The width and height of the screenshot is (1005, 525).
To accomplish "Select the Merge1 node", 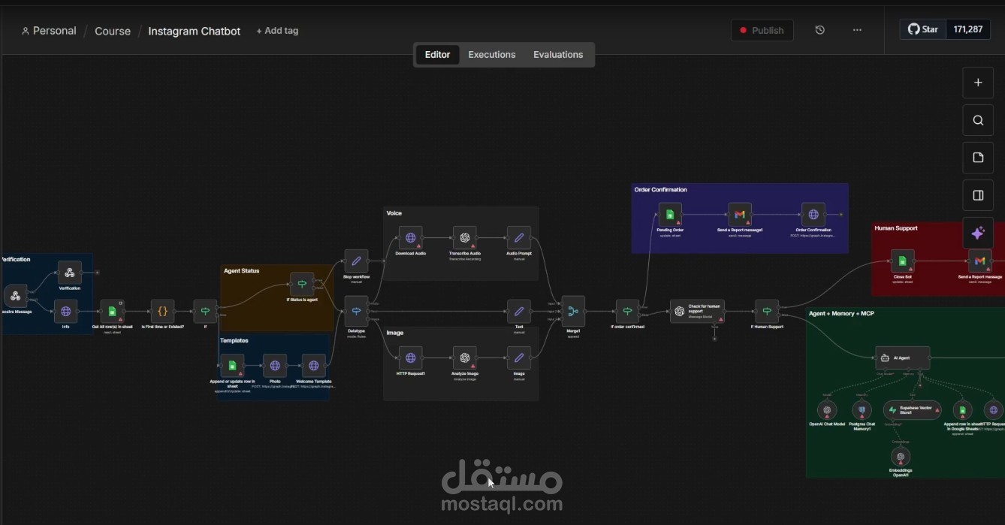I will [573, 311].
